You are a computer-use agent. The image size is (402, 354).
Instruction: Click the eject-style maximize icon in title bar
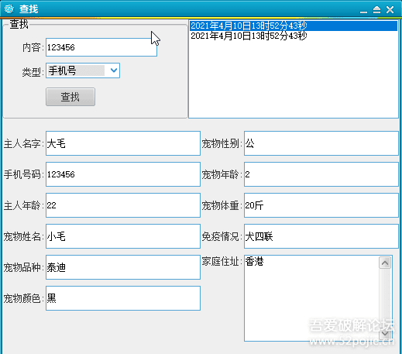click(x=376, y=10)
